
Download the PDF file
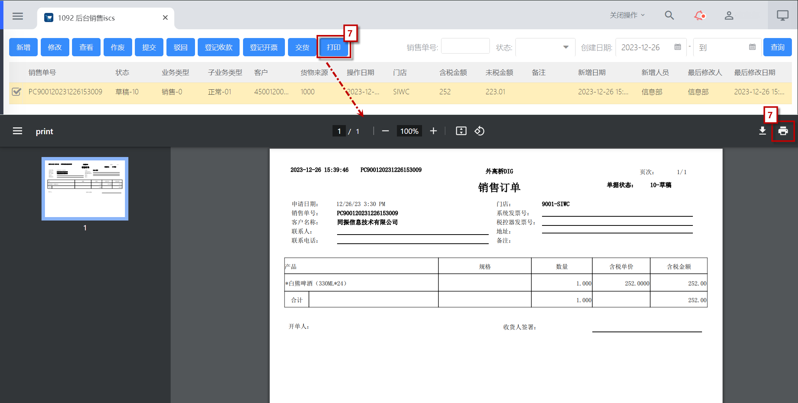pos(762,131)
